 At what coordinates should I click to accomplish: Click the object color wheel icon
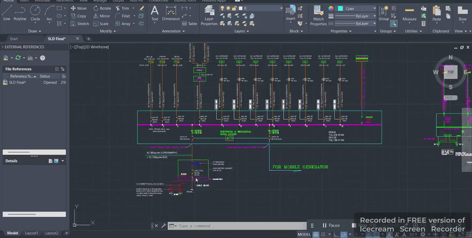coord(331,8)
